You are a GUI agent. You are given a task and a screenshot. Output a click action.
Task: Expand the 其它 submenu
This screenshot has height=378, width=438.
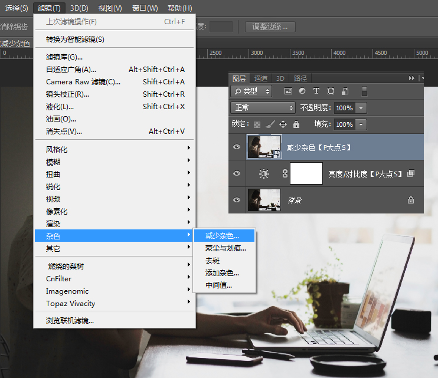tap(114, 248)
